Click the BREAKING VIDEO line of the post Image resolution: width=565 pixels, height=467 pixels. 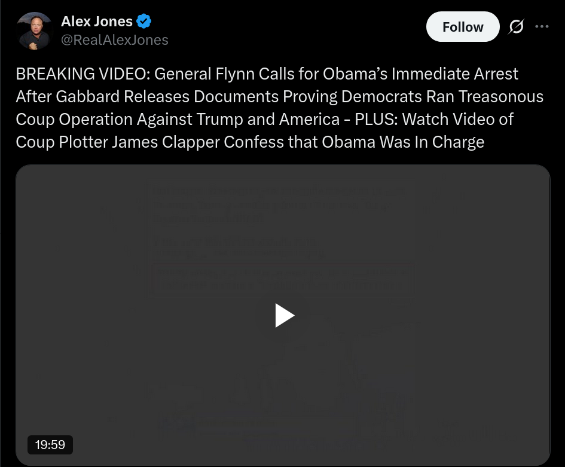[x=267, y=74]
